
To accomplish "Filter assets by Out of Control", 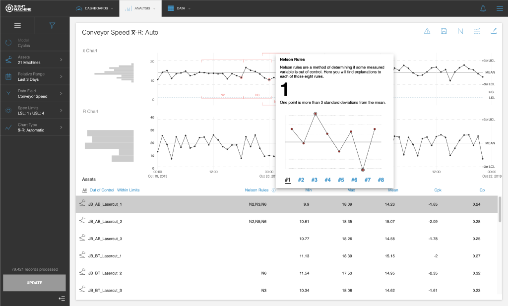I will point(102,190).
